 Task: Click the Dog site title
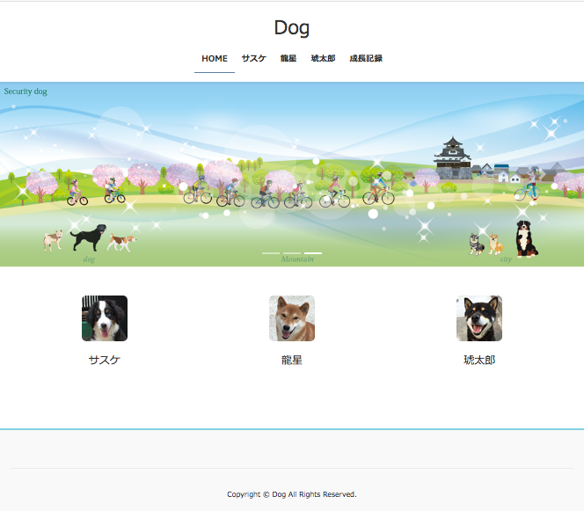click(x=292, y=28)
